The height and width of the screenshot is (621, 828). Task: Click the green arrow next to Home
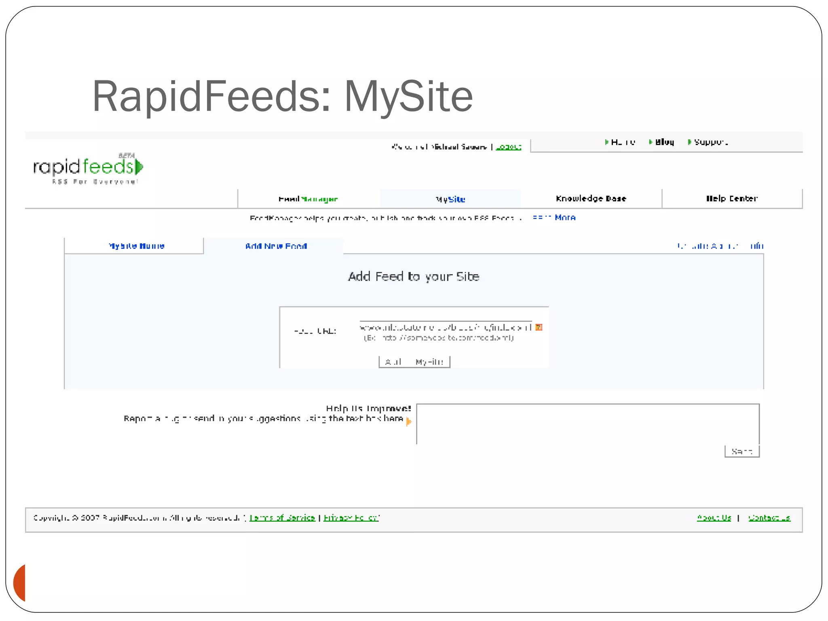[x=606, y=142]
